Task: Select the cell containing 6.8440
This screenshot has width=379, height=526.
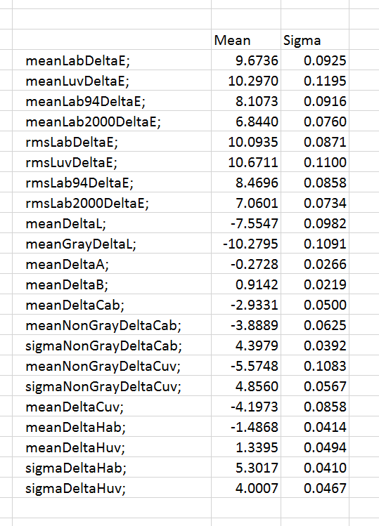Action: (x=246, y=121)
